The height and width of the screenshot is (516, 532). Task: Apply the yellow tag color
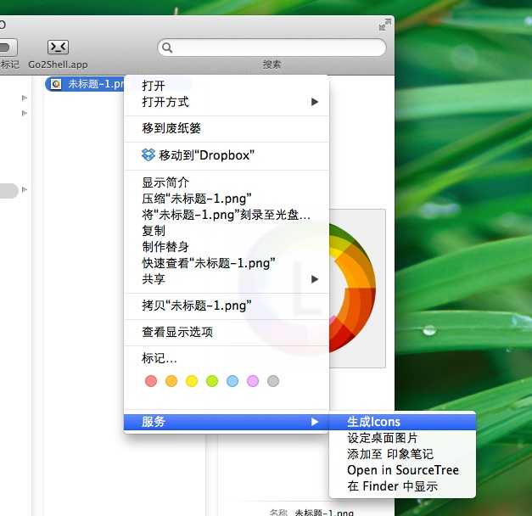pos(192,381)
